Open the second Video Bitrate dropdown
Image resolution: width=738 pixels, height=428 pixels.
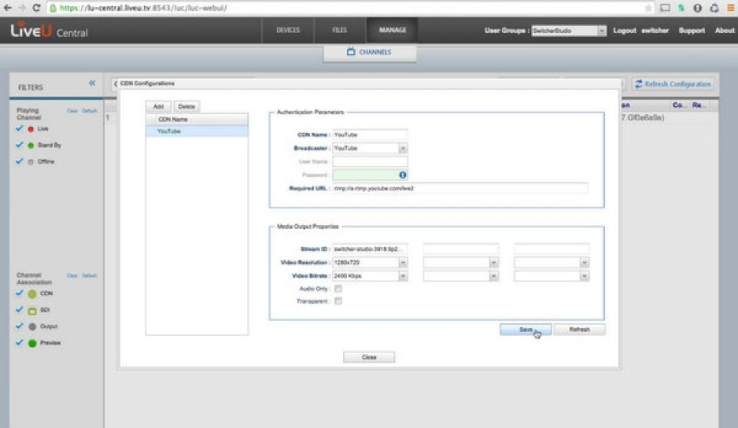click(494, 276)
